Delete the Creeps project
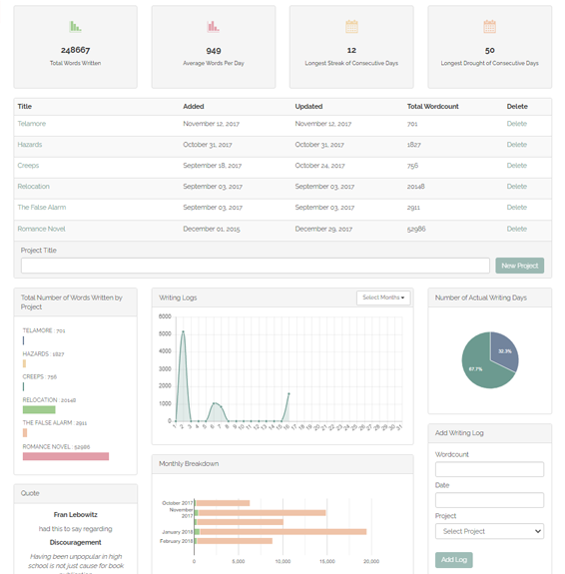 click(517, 166)
